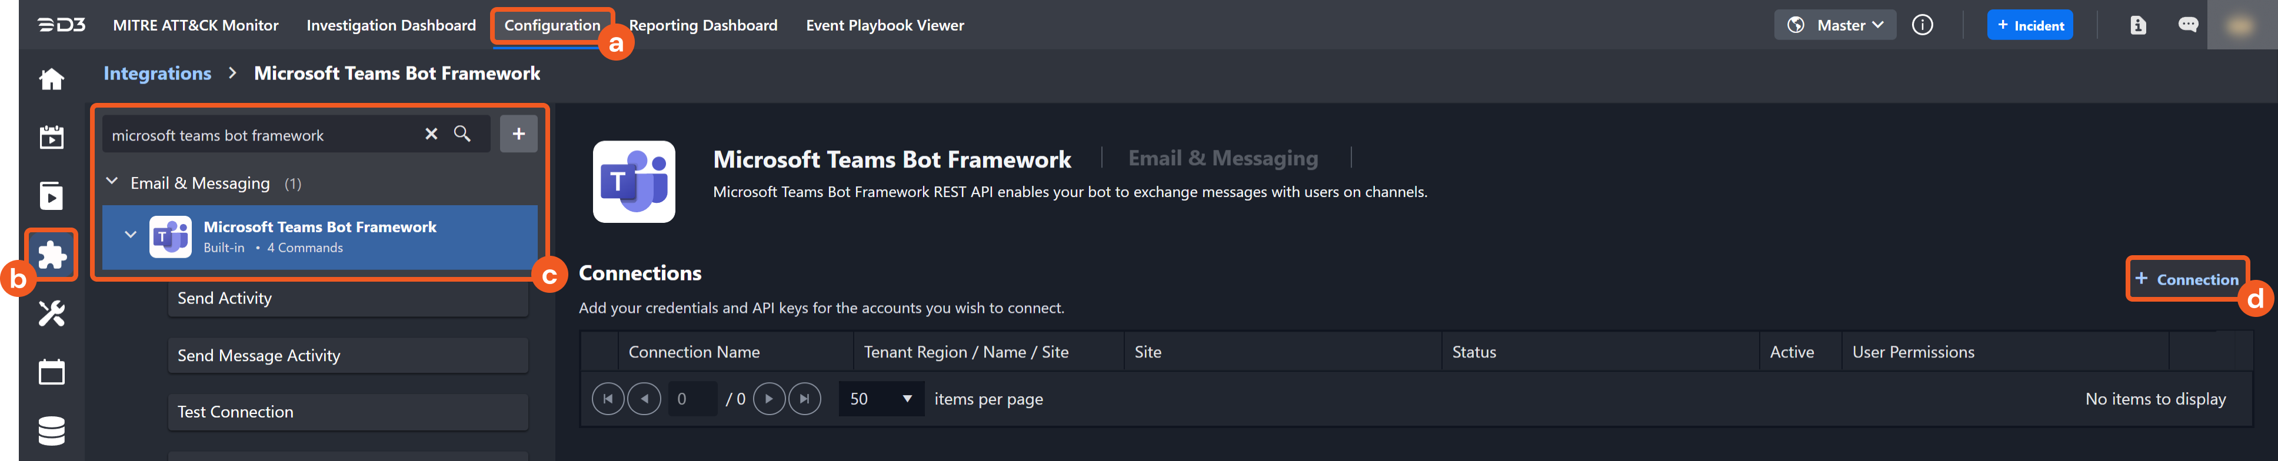The width and height of the screenshot is (2278, 461).
Task: Switch to the Investigation Dashboard tab
Action: [391, 26]
